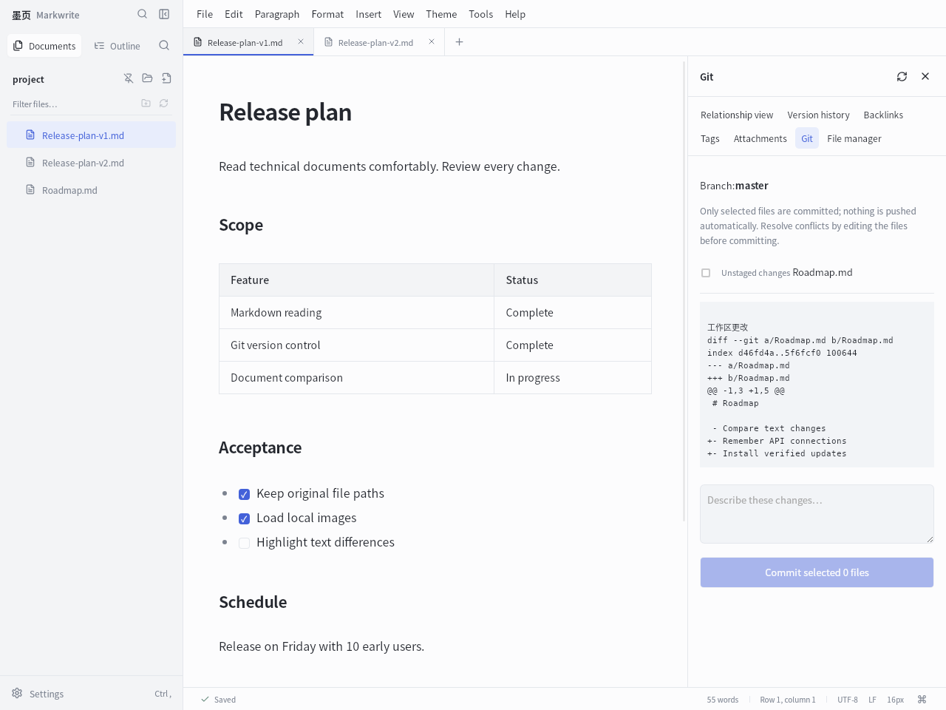Click the 55 words status entry

(722, 700)
